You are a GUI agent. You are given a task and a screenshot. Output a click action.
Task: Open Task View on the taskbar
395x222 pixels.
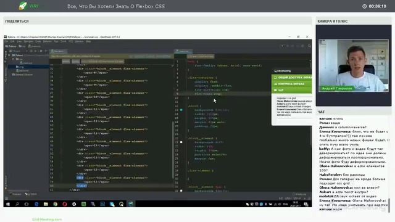pos(27,204)
